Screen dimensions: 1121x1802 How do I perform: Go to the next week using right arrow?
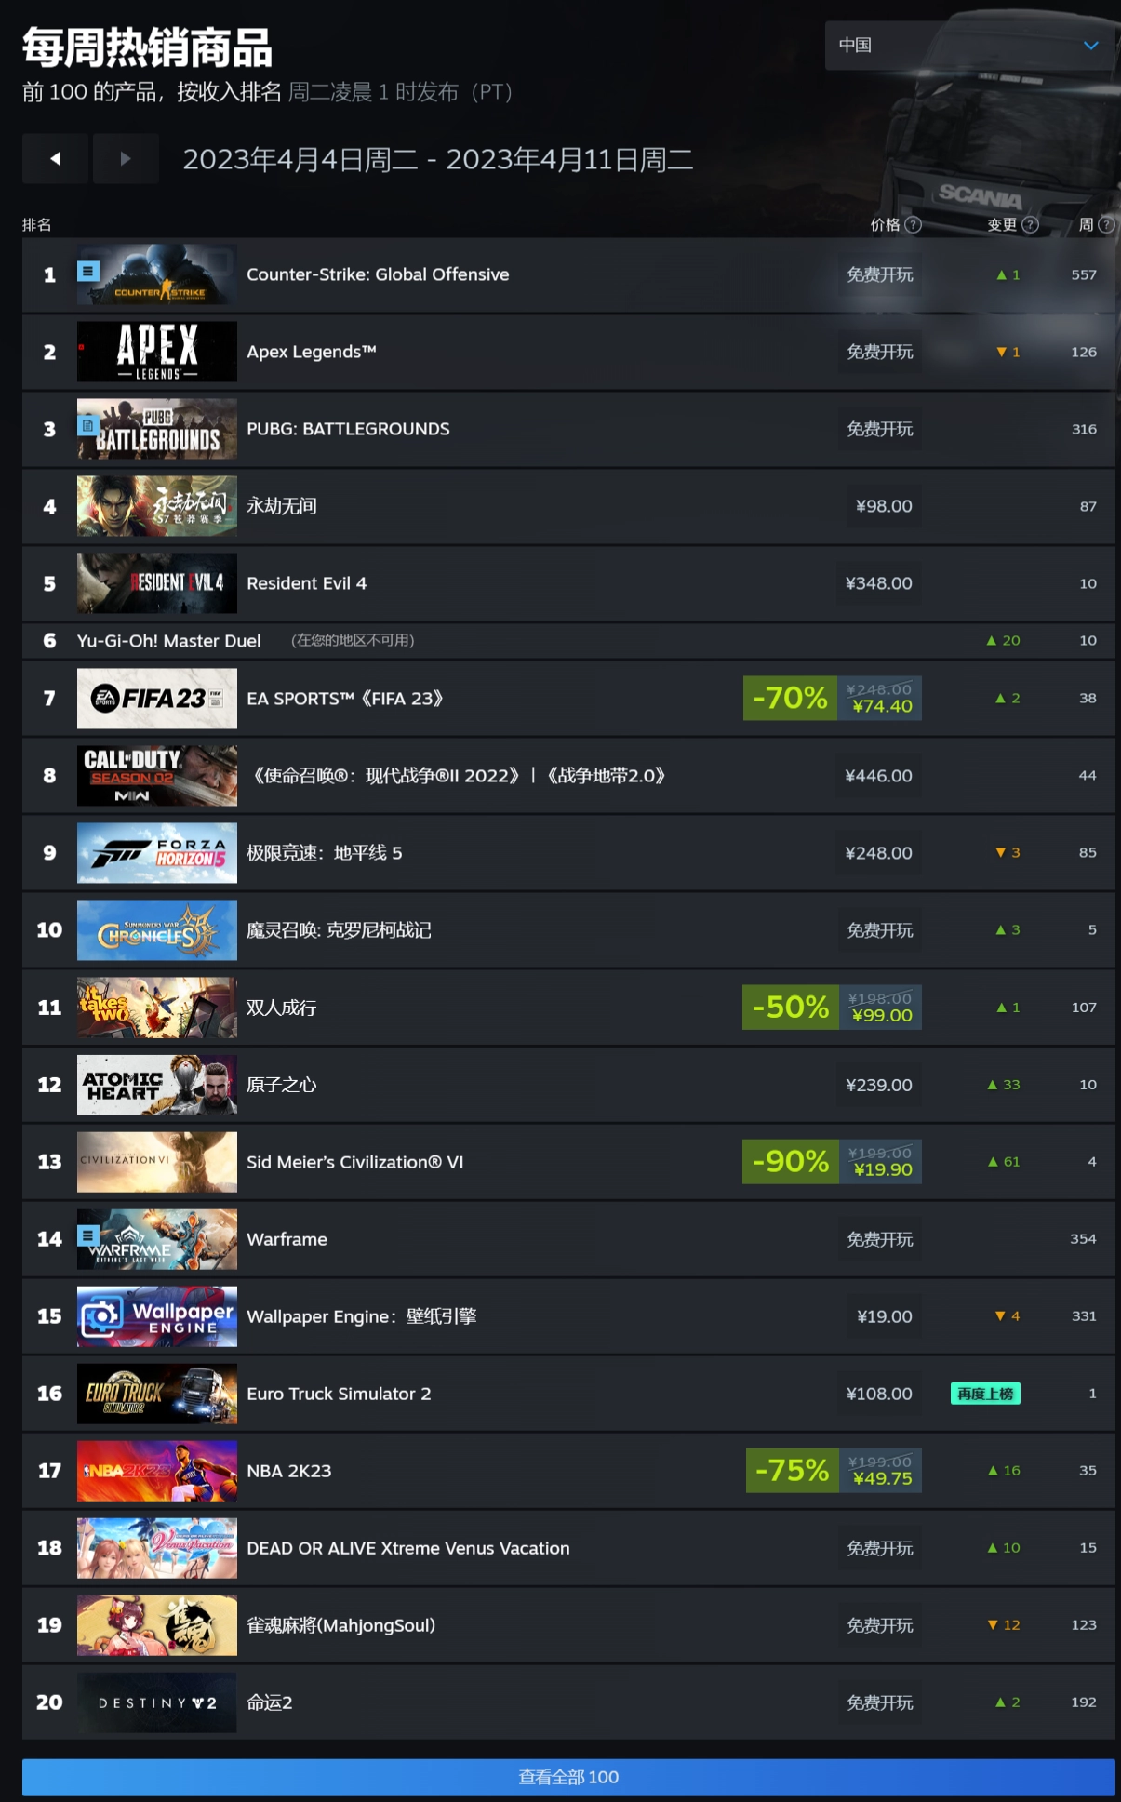126,158
